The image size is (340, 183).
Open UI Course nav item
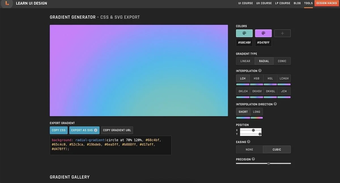pos(245,3)
